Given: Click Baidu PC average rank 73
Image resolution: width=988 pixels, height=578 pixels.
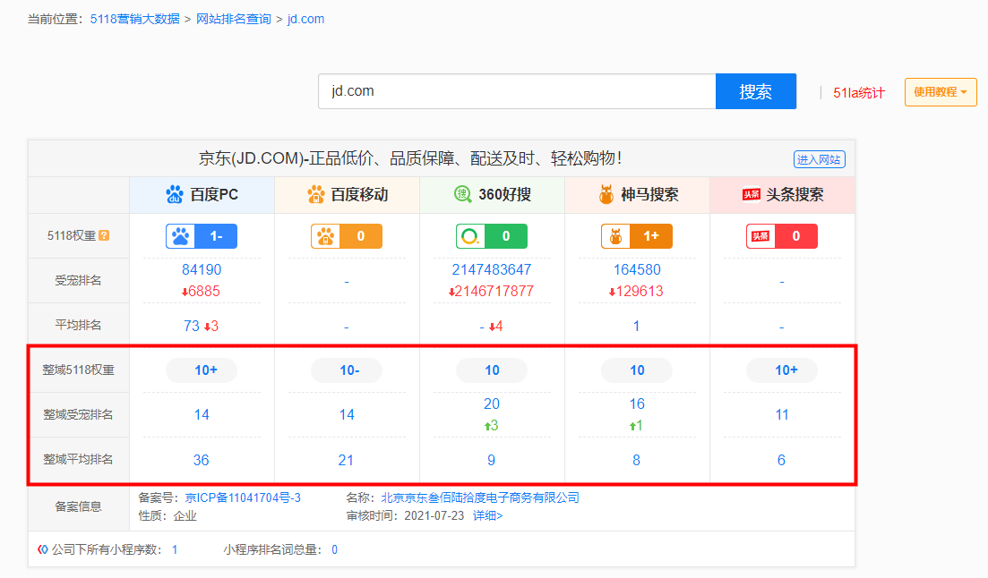Looking at the screenshot, I should pyautogui.click(x=192, y=327).
